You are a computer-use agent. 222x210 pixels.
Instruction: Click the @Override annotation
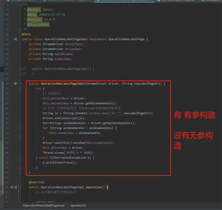pos(37,182)
